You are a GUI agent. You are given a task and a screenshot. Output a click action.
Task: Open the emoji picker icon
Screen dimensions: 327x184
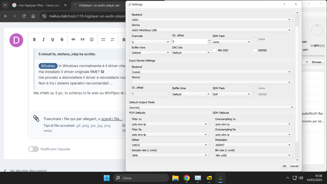(x=92, y=40)
